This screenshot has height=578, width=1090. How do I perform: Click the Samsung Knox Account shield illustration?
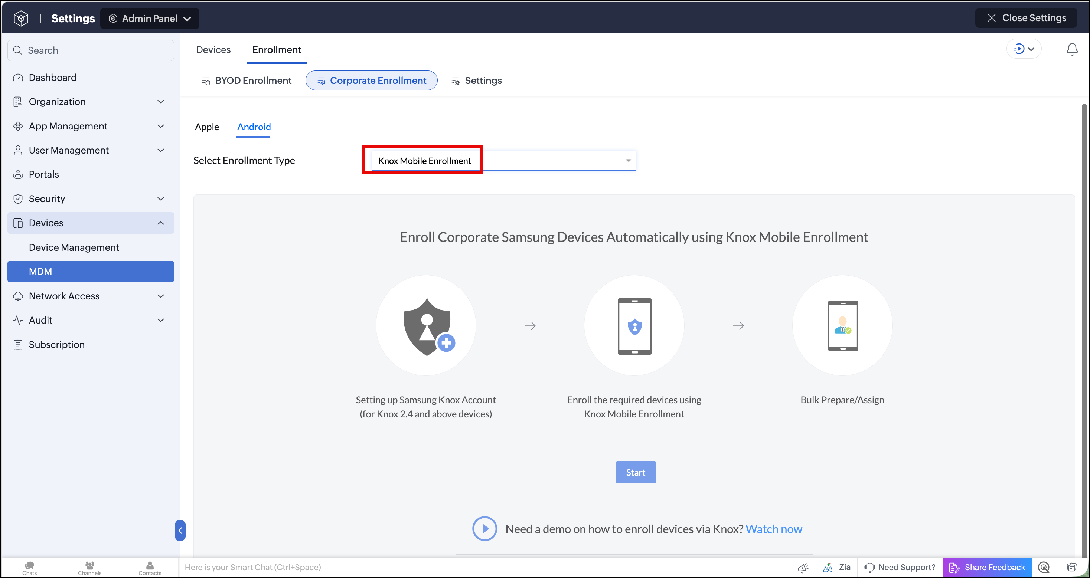[426, 326]
